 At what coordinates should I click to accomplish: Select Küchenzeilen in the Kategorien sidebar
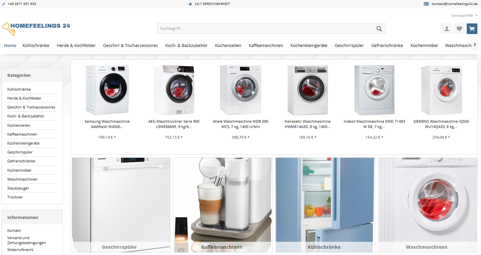32,125
